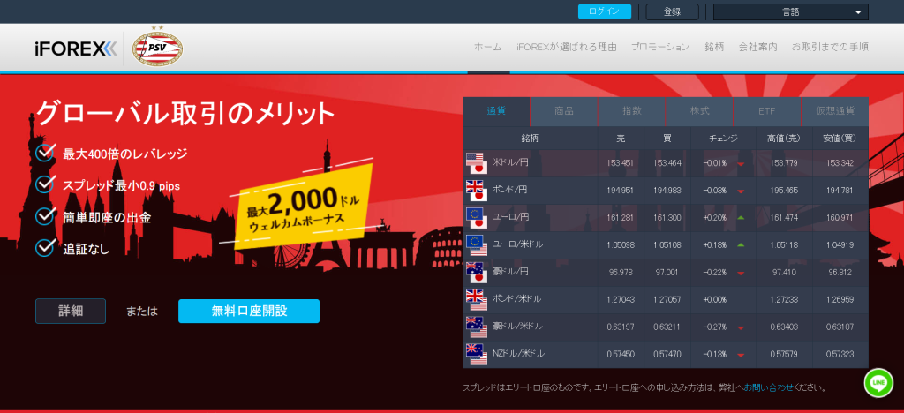
Task: Expand the 会社案内 navigation menu
Action: coord(757,47)
